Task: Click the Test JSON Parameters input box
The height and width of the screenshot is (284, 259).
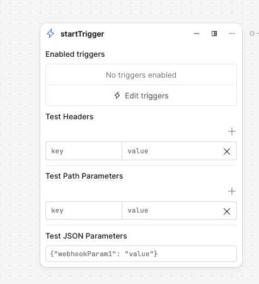Action: [x=141, y=254]
